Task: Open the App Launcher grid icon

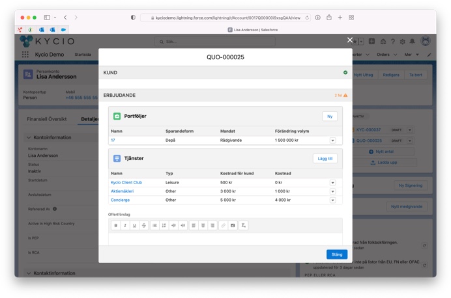Action: [x=25, y=54]
